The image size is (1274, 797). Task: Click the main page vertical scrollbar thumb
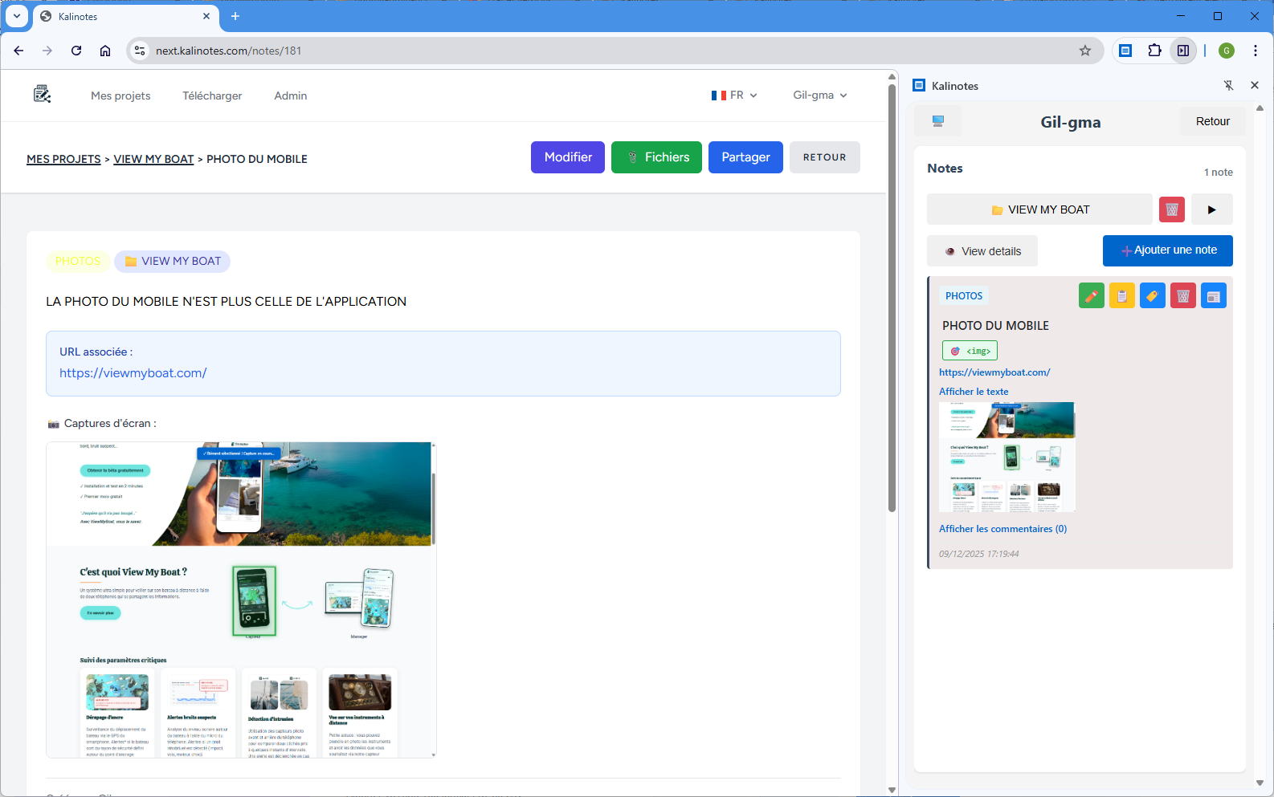pos(892,297)
